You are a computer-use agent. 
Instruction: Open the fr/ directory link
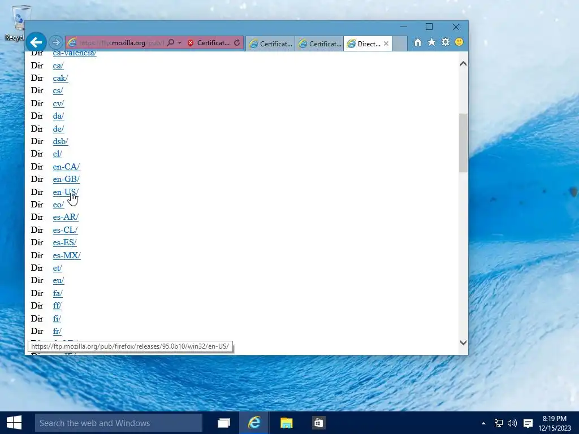point(57,332)
